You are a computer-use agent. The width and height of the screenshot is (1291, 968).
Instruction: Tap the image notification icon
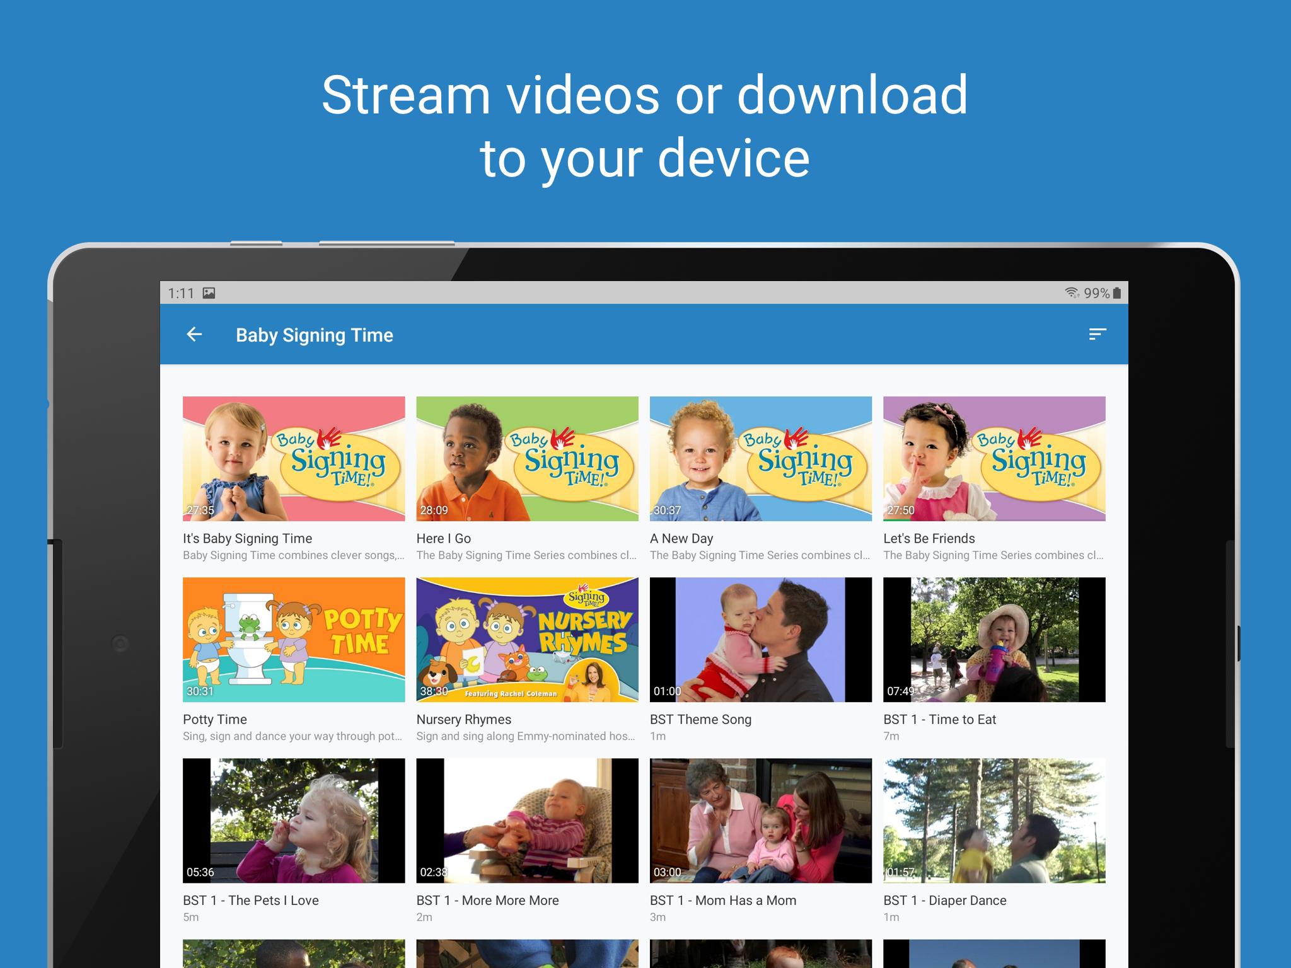click(209, 293)
